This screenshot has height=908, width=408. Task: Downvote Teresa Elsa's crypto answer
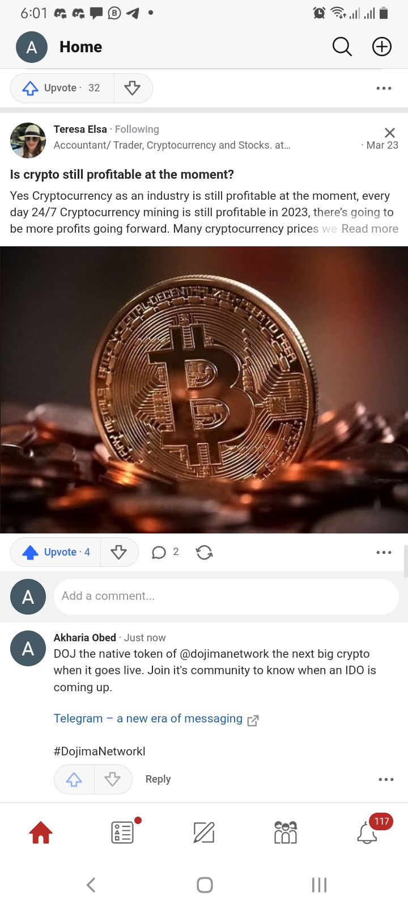point(119,552)
